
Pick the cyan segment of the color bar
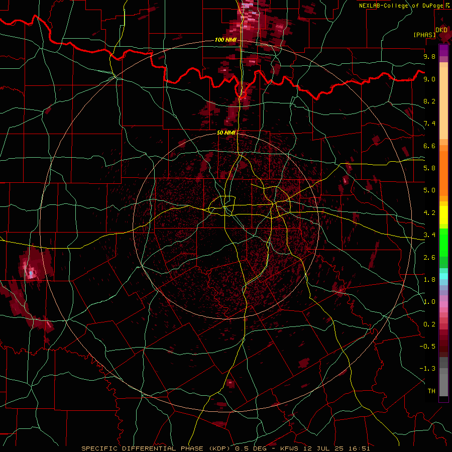tap(443, 276)
